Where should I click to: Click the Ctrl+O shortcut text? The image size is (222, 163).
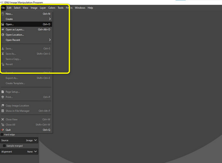coord(46,24)
